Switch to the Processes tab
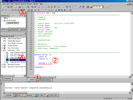133x100 pixels. click(x=6, y=78)
